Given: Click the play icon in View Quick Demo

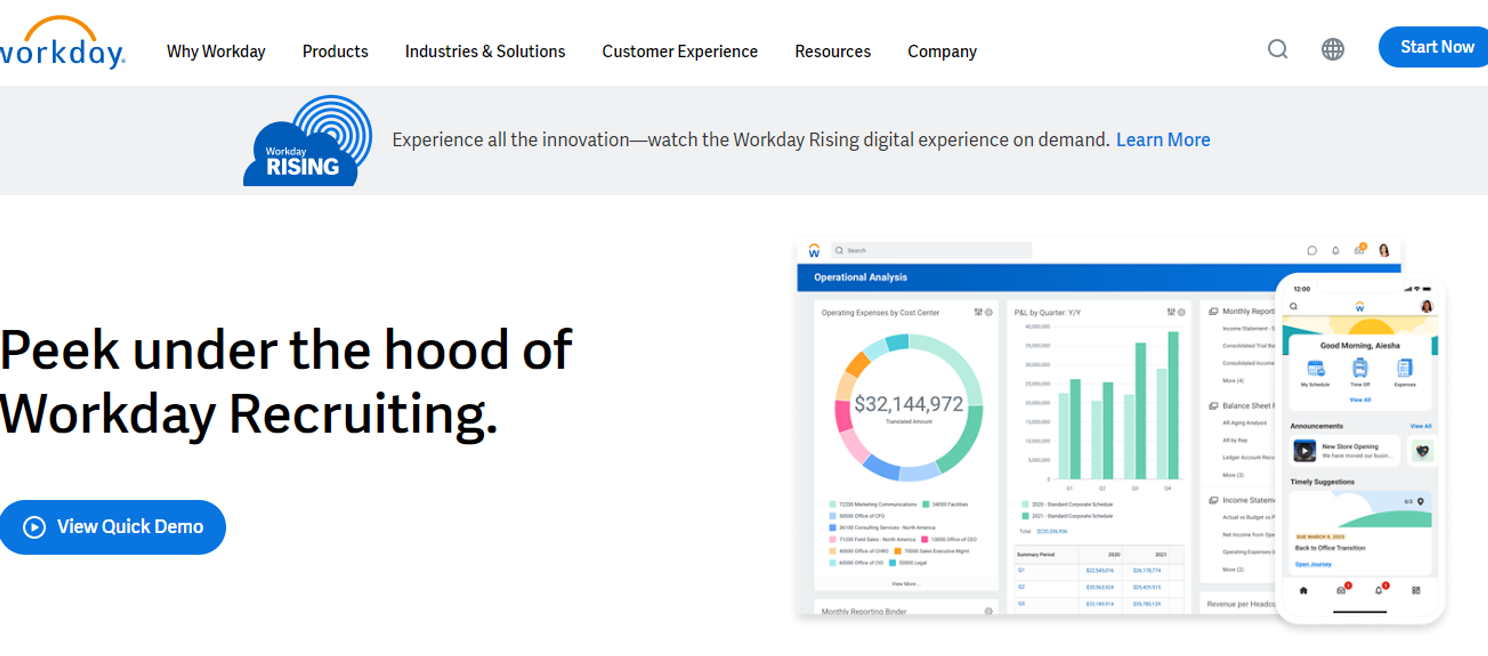Looking at the screenshot, I should pos(34,527).
